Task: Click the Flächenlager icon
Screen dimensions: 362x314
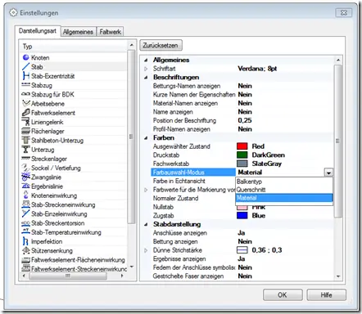Action: point(25,131)
